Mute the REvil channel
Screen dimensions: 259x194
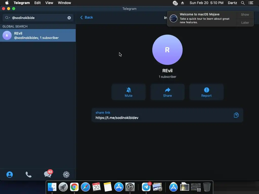coord(128,92)
